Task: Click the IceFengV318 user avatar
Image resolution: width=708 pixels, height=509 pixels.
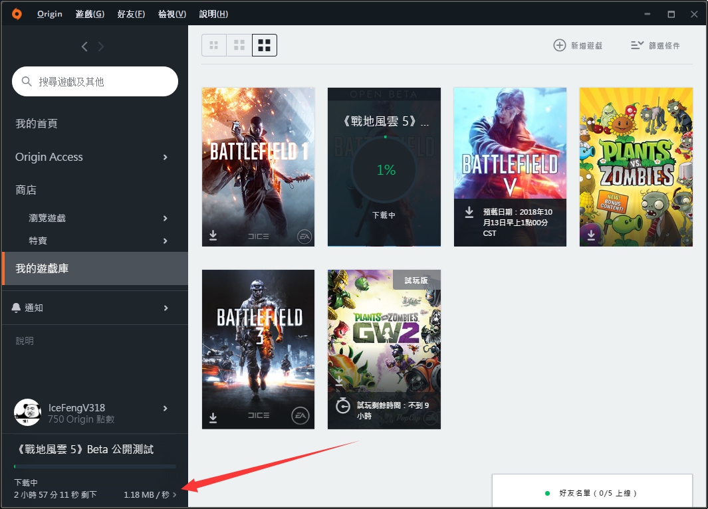Action: click(x=27, y=413)
